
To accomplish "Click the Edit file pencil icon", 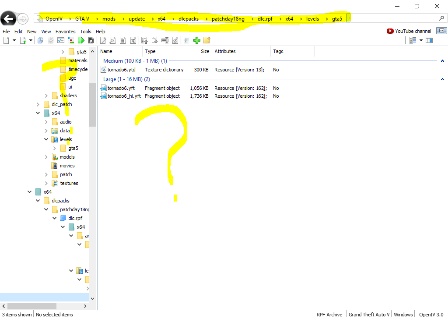I will tap(103, 40).
